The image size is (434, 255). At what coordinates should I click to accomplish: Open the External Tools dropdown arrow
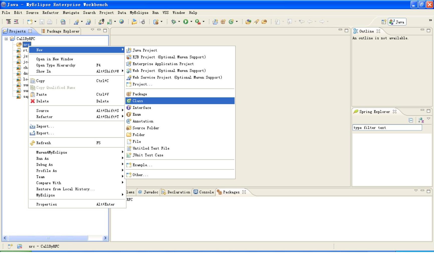click(203, 22)
